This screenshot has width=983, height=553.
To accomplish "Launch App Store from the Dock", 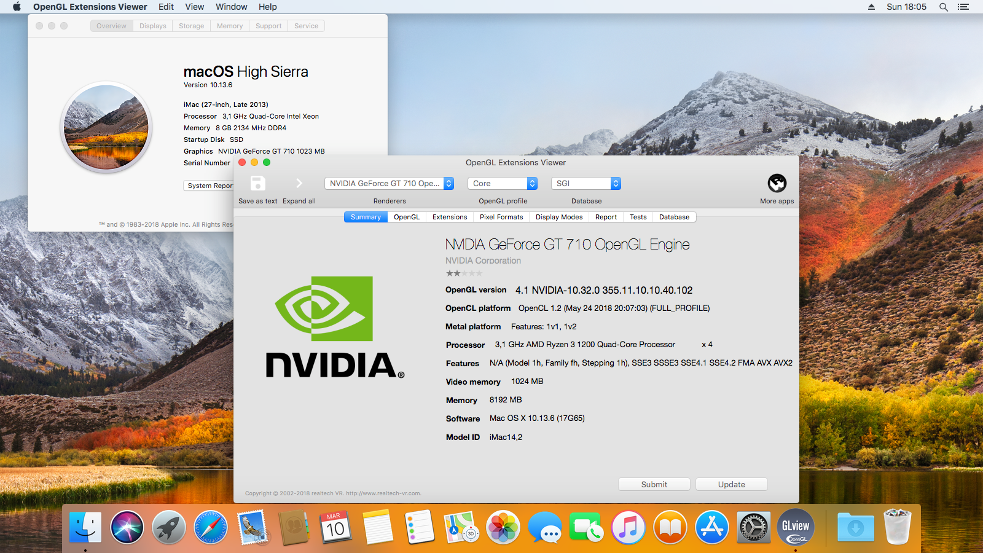I will pyautogui.click(x=712, y=527).
